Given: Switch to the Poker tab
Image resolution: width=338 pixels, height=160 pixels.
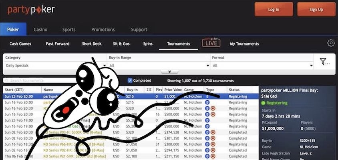Looking at the screenshot, I should tap(13, 30).
